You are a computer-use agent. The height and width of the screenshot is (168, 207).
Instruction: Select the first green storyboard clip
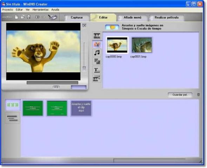tap(33, 108)
